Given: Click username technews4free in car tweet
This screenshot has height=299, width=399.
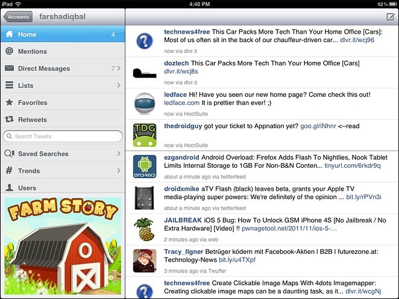Looking at the screenshot, I should click(187, 32).
